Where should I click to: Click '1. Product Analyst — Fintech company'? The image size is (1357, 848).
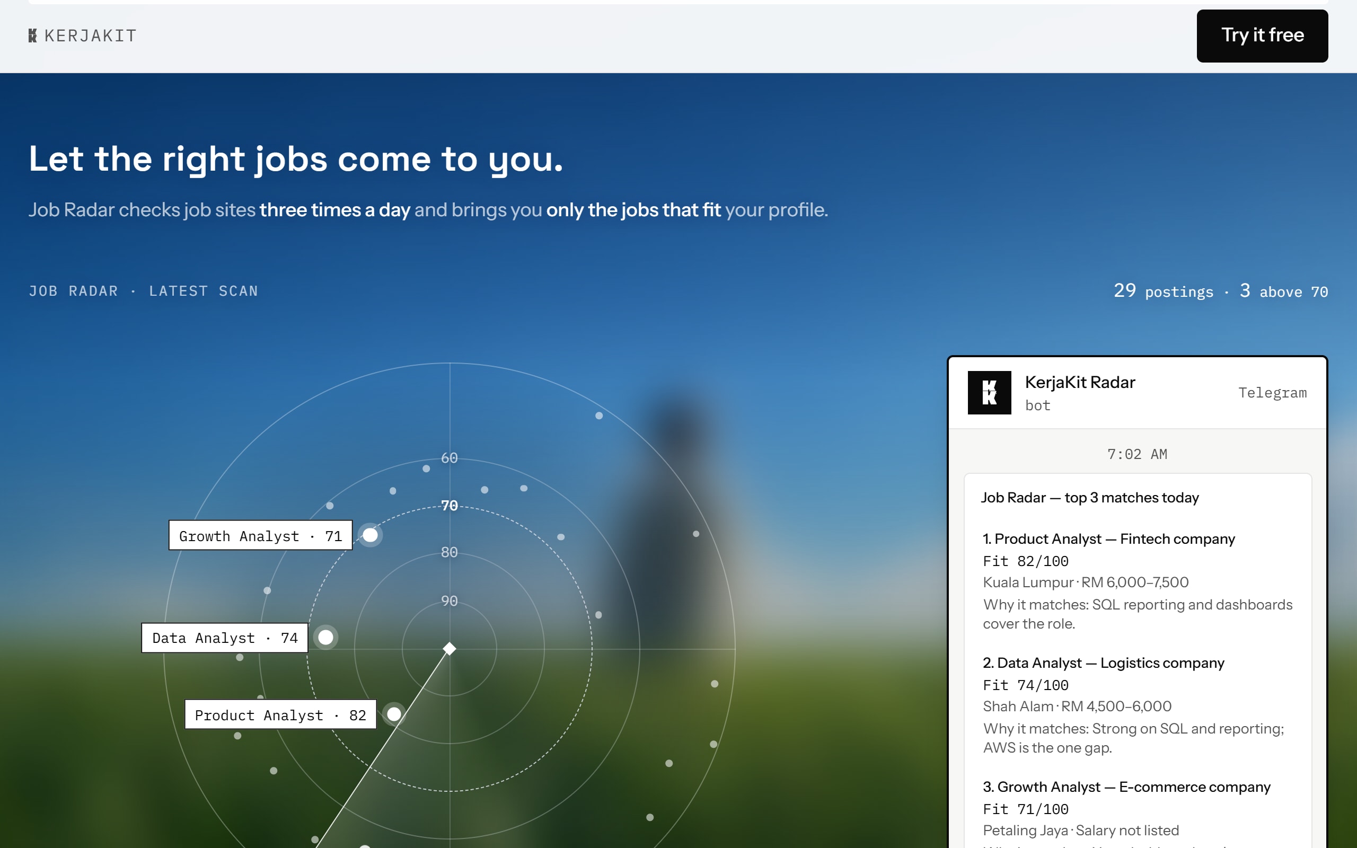pyautogui.click(x=1108, y=539)
